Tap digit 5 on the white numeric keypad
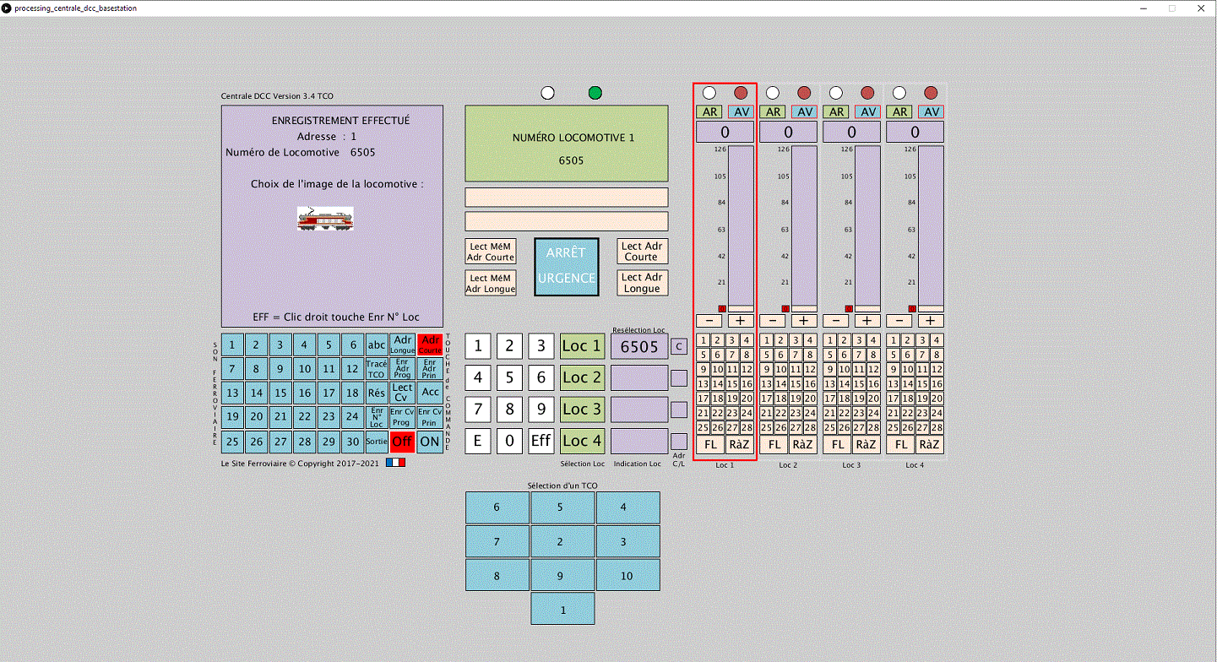 point(509,377)
